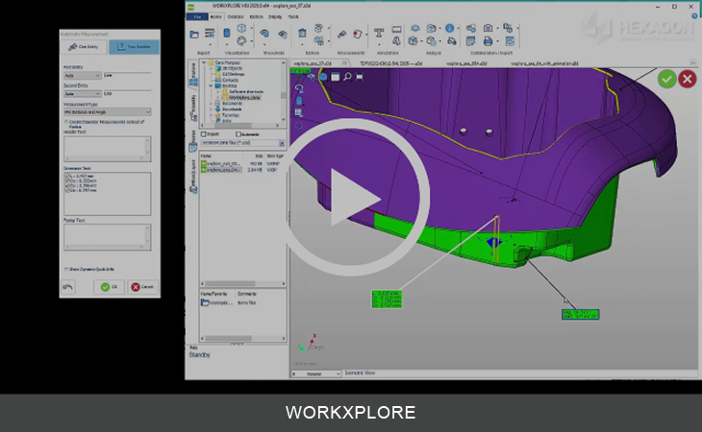The height and width of the screenshot is (432, 702).
Task: Toggle the Dy dimension text checkbox
Action: 67,185
